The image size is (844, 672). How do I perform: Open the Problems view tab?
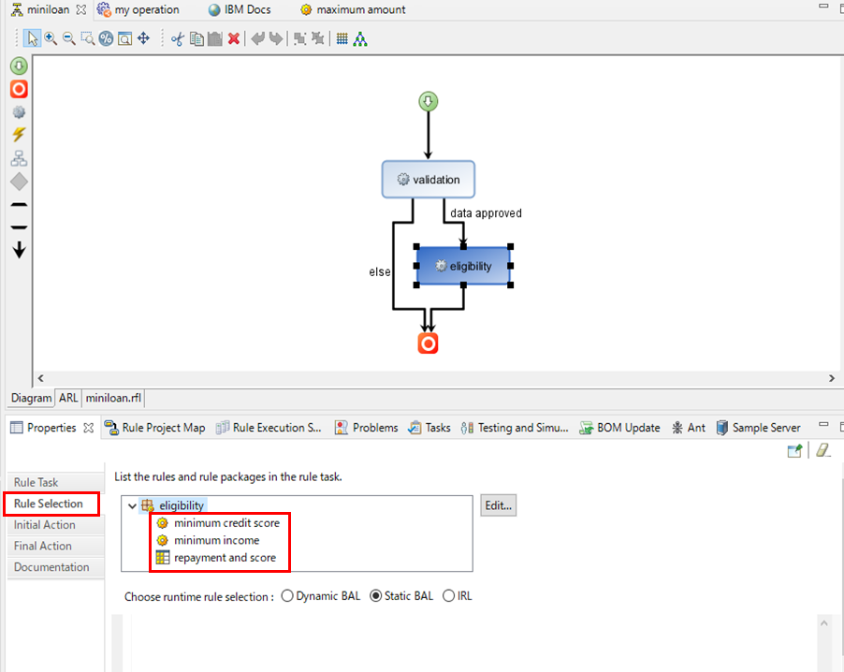click(x=367, y=428)
